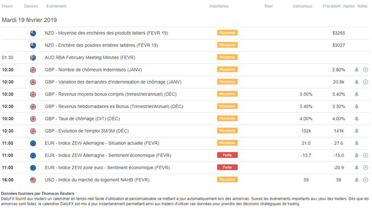Add note plus icon on NAHB logement row

[x=365, y=180]
